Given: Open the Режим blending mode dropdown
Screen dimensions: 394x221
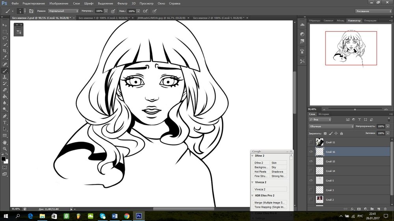Looking at the screenshot, I should (63, 11).
